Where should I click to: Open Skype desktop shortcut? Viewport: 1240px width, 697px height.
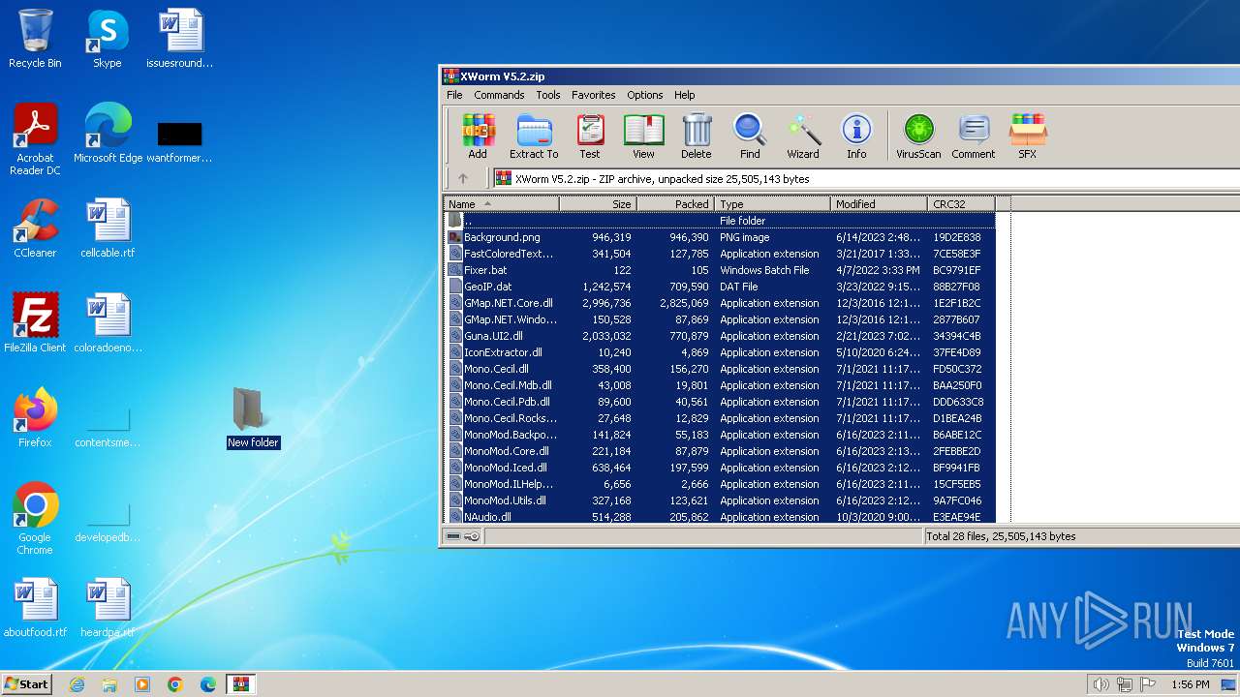click(x=107, y=39)
